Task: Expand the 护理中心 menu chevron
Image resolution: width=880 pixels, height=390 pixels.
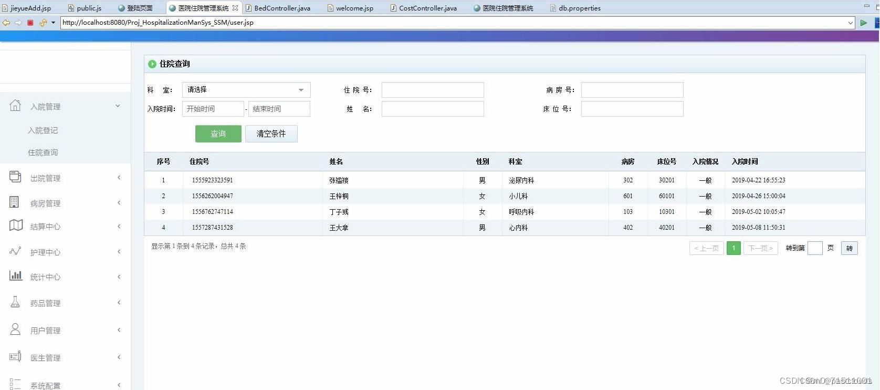Action: (x=119, y=251)
